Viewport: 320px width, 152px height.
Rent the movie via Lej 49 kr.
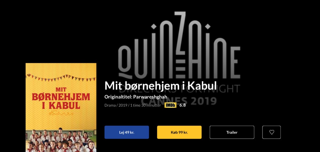point(127,132)
